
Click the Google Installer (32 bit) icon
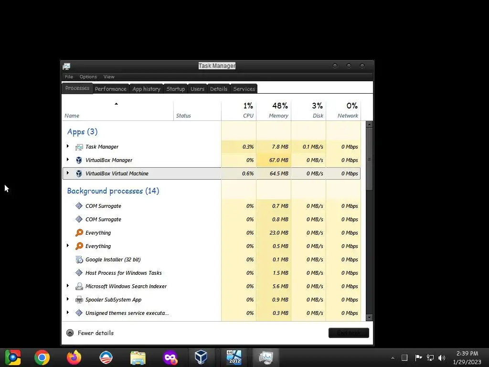(79, 259)
